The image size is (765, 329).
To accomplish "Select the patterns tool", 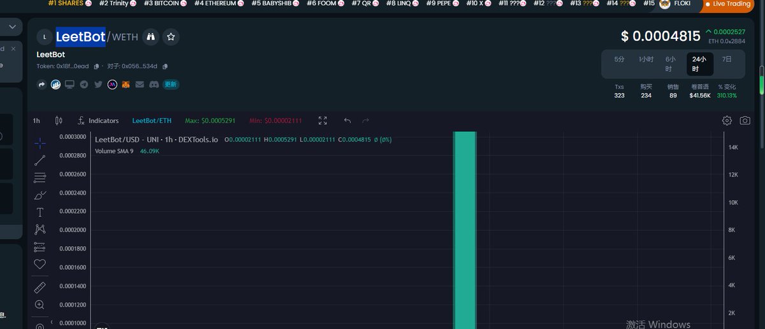I will [x=40, y=230].
